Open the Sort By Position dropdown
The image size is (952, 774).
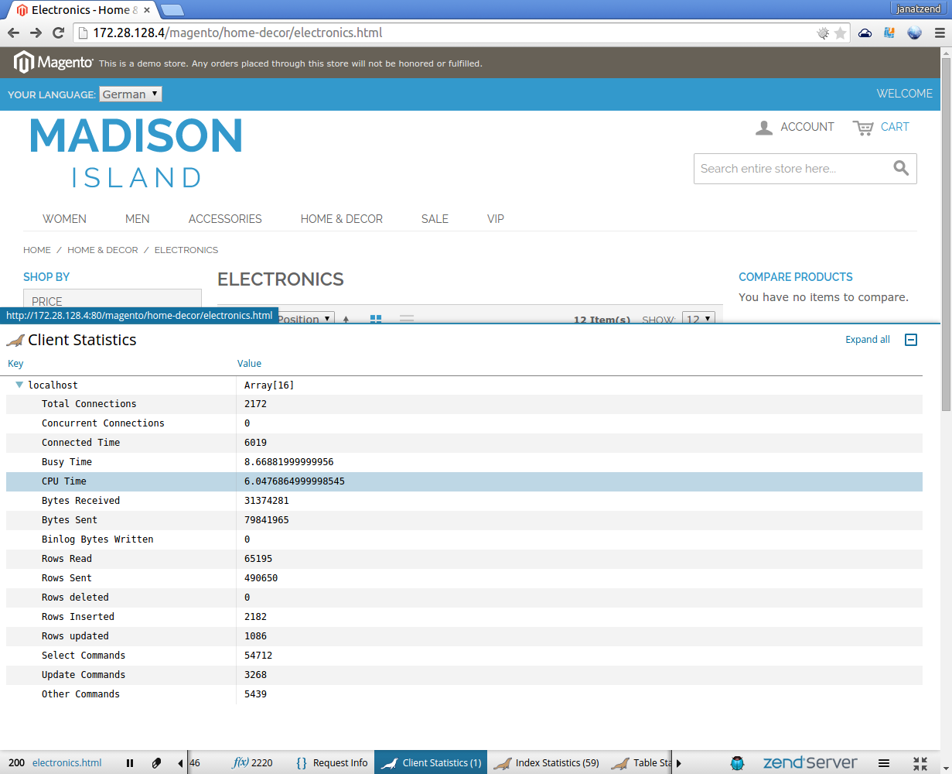pyautogui.click(x=305, y=319)
